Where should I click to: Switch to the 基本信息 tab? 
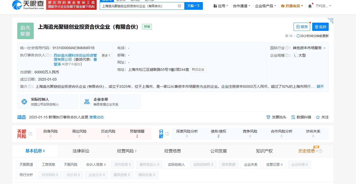(x=35, y=151)
